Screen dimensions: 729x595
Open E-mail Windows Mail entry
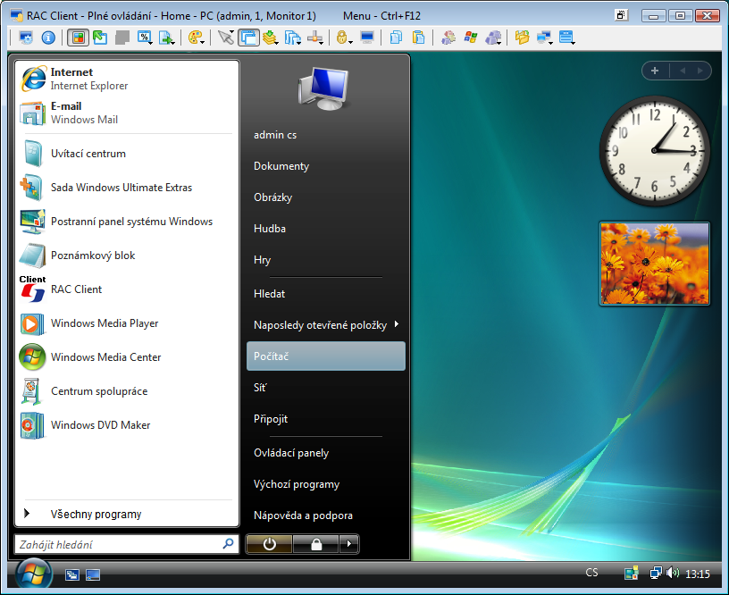tap(127, 113)
